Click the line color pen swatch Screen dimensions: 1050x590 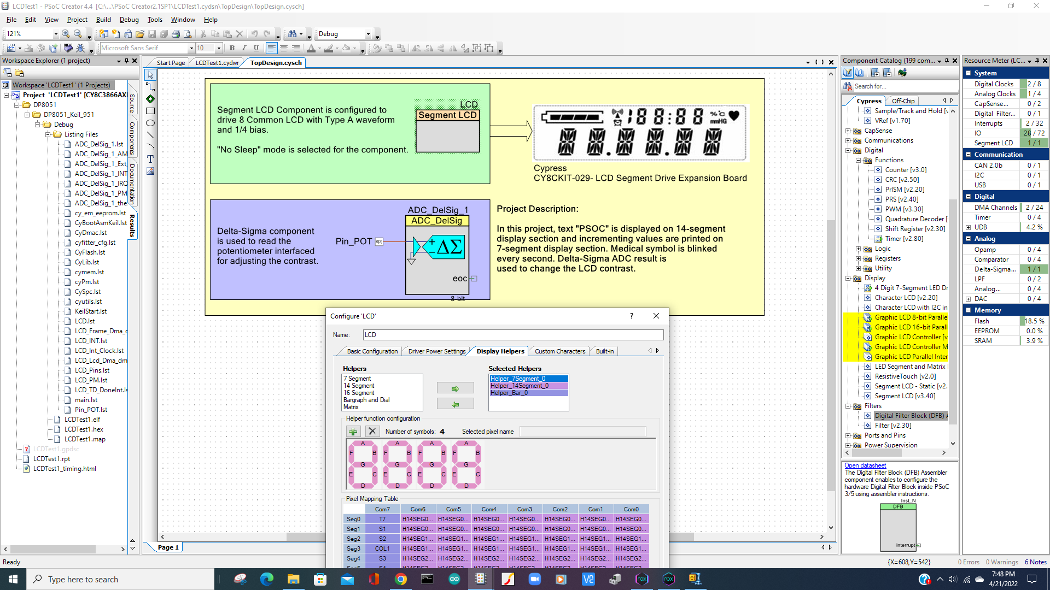pos(329,48)
